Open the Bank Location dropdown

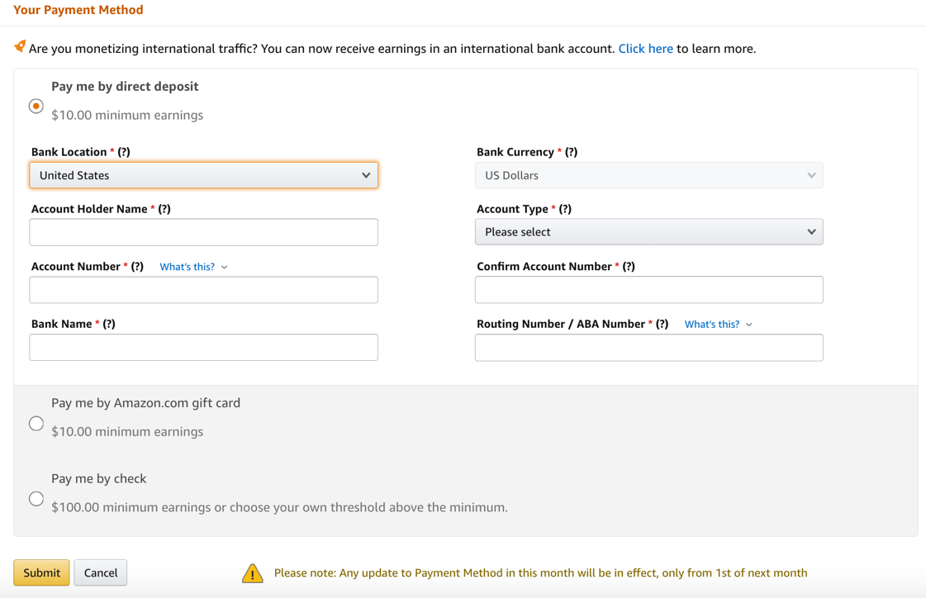click(203, 175)
